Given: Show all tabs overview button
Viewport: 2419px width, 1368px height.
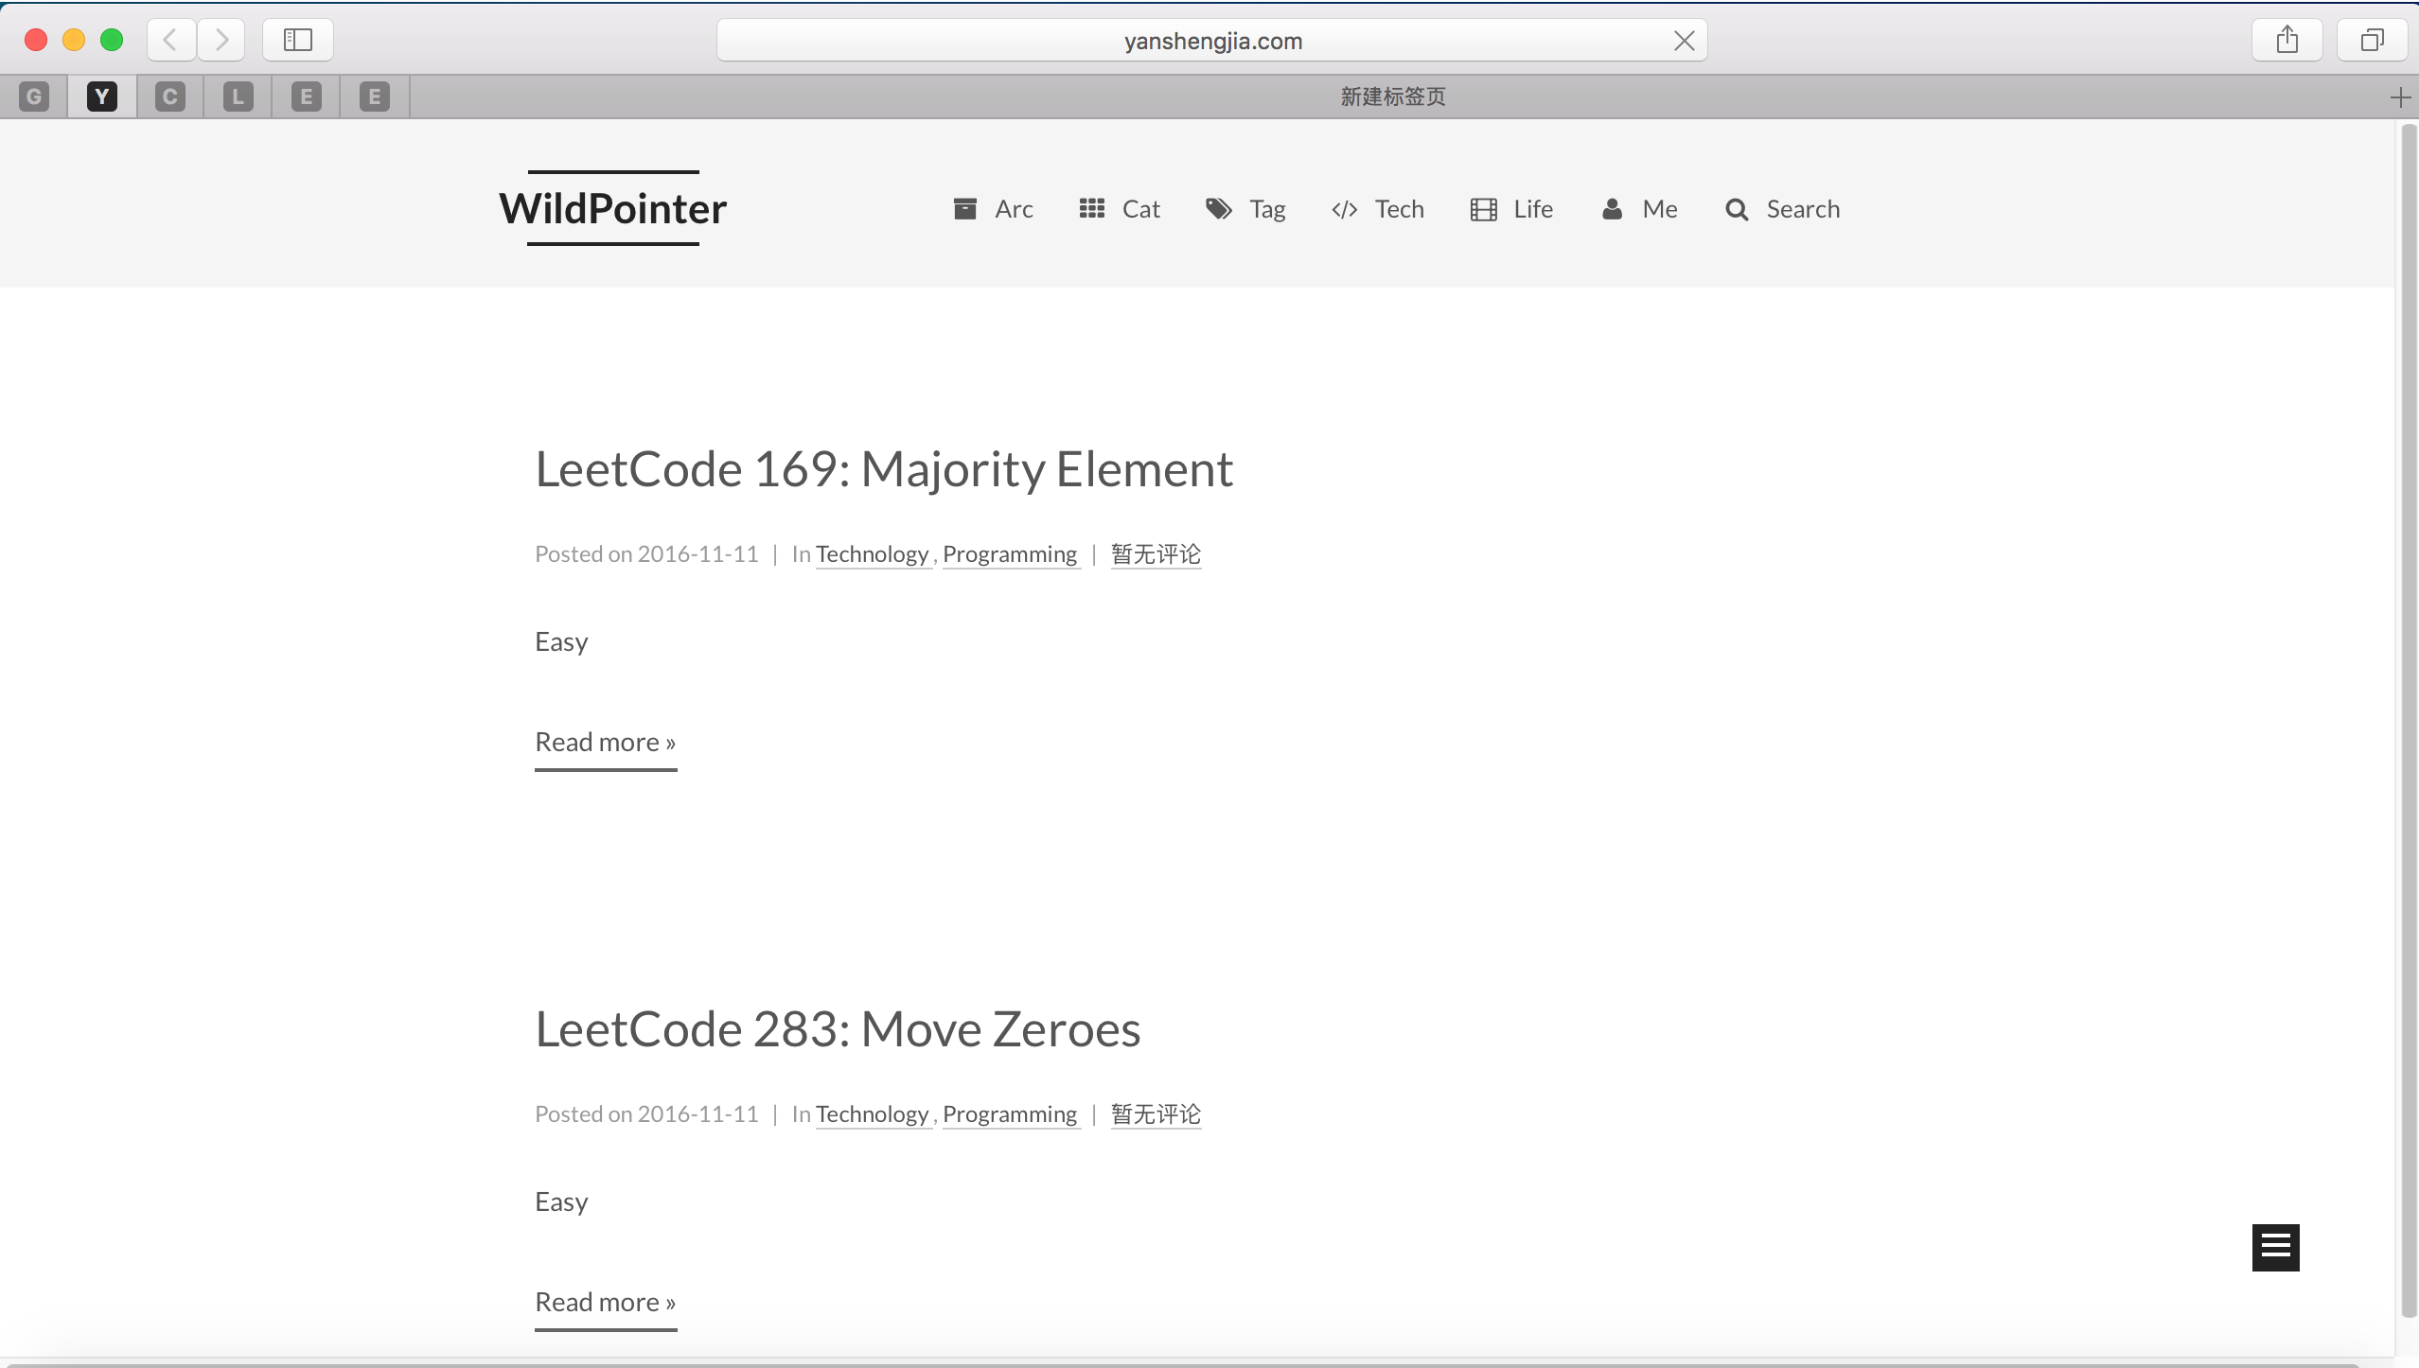Looking at the screenshot, I should 2372,40.
